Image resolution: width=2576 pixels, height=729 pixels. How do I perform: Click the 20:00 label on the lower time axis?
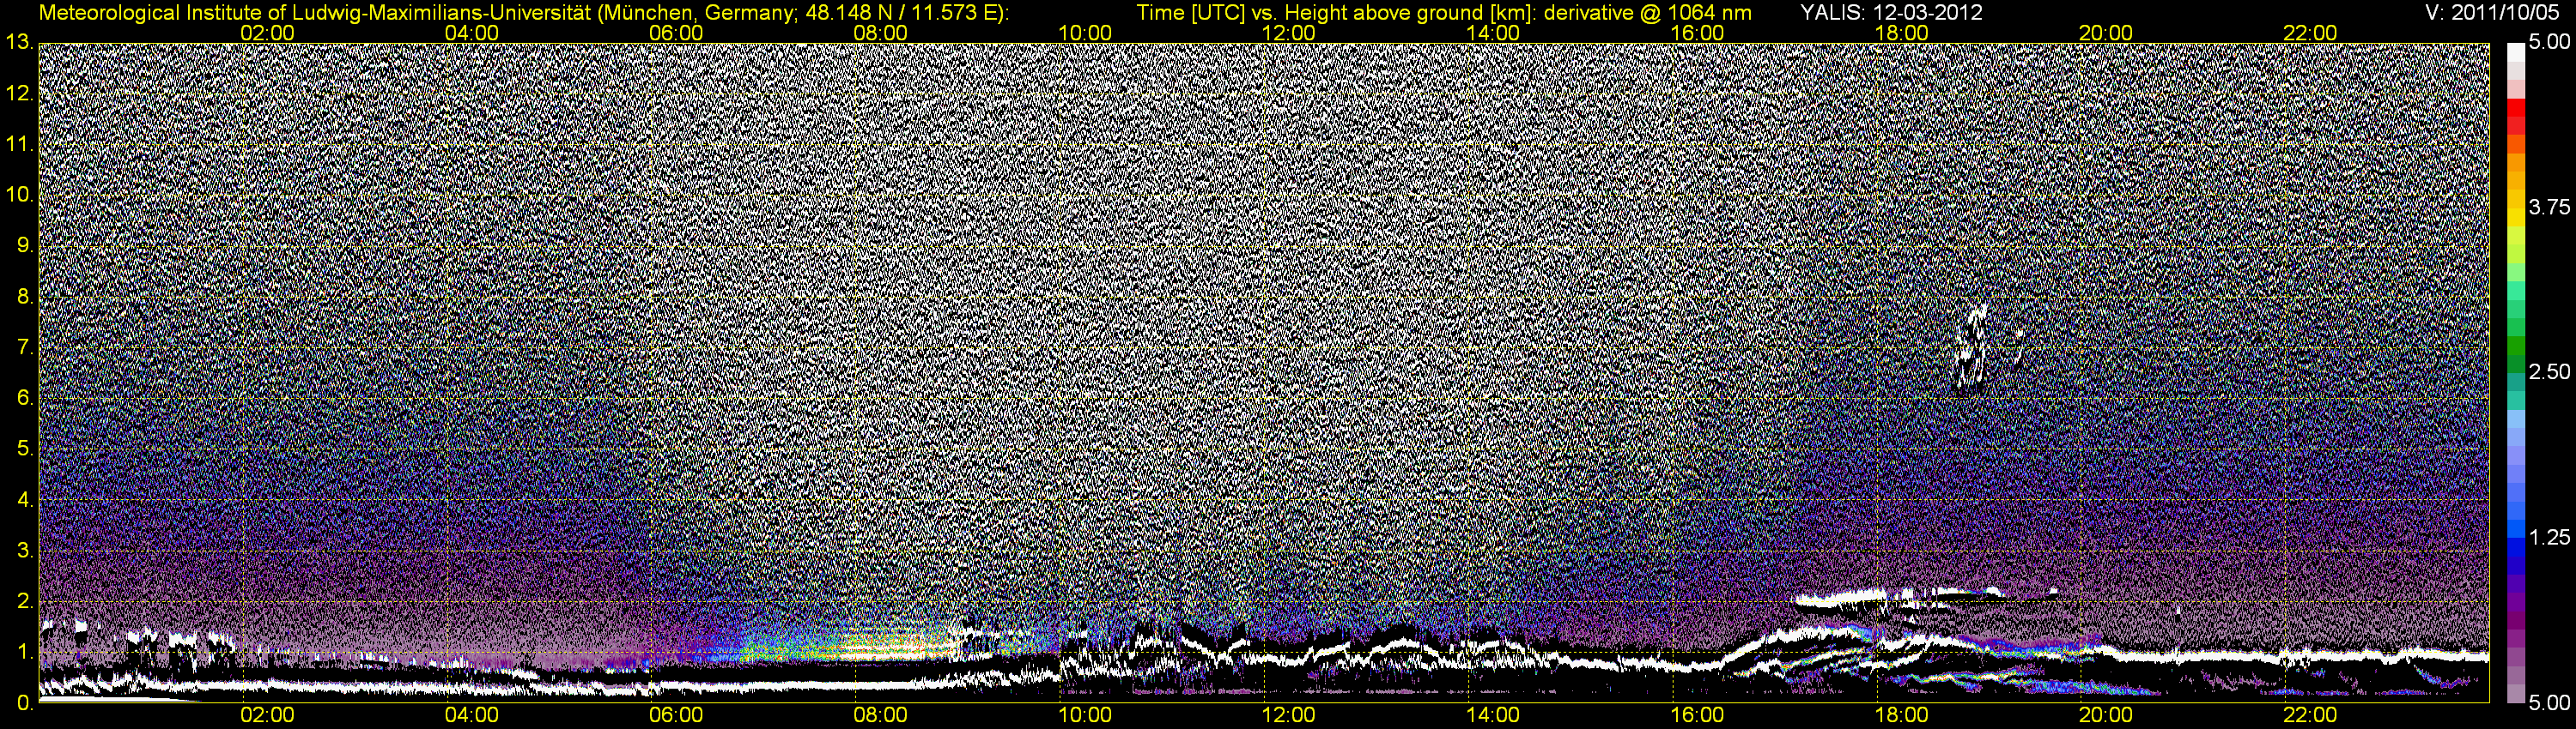click(2105, 716)
